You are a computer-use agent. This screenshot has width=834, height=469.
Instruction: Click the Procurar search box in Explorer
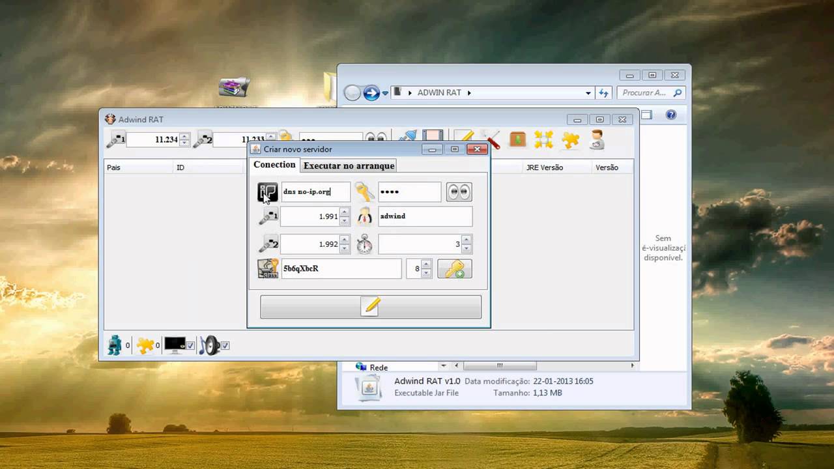[x=650, y=93]
